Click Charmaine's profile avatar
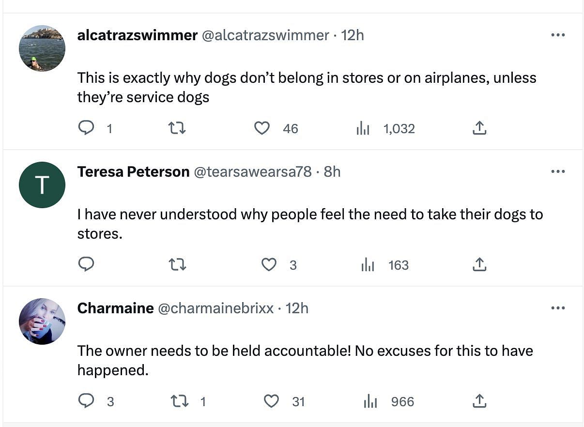This screenshot has height=427, width=584. click(x=42, y=321)
